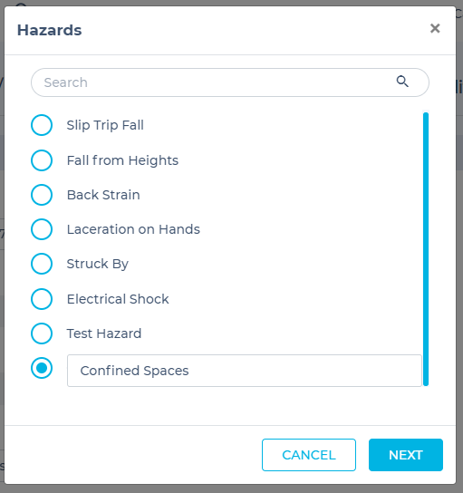Edit the Confined Spaces custom hazard field
Screen dimensions: 463x493
245,371
